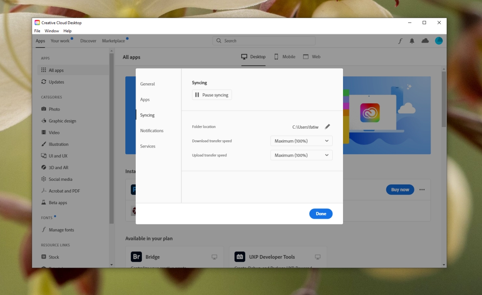Viewport: 482px width, 295px height.
Task: Open the Help menu
Action: point(67,31)
